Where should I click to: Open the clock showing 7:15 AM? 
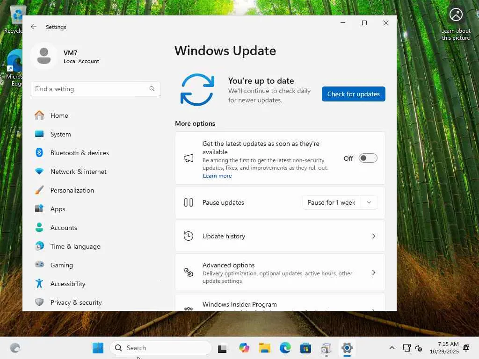coord(444,348)
